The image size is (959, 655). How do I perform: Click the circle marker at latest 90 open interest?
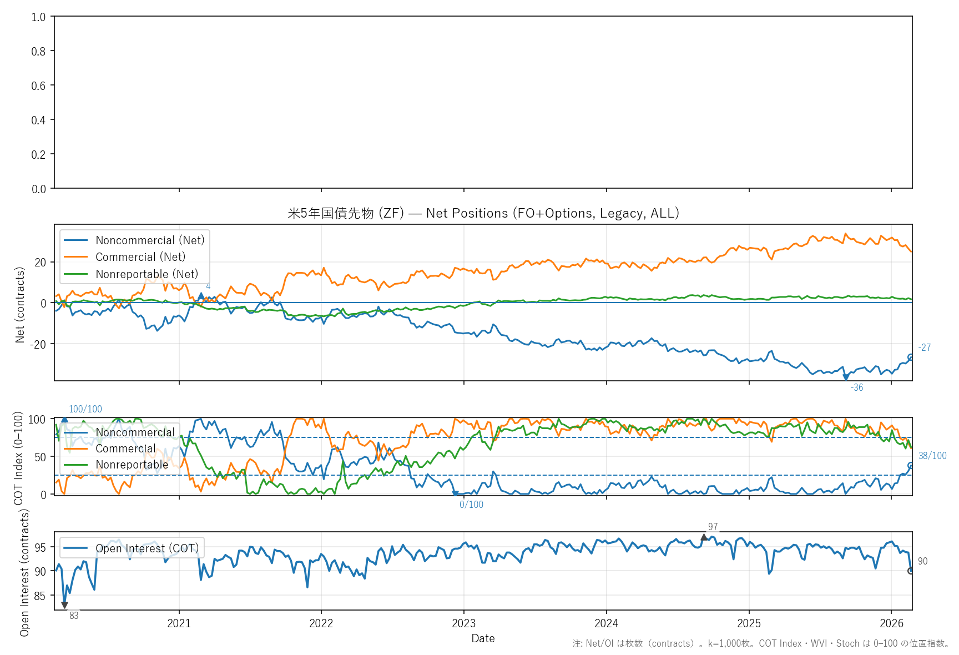tap(911, 571)
